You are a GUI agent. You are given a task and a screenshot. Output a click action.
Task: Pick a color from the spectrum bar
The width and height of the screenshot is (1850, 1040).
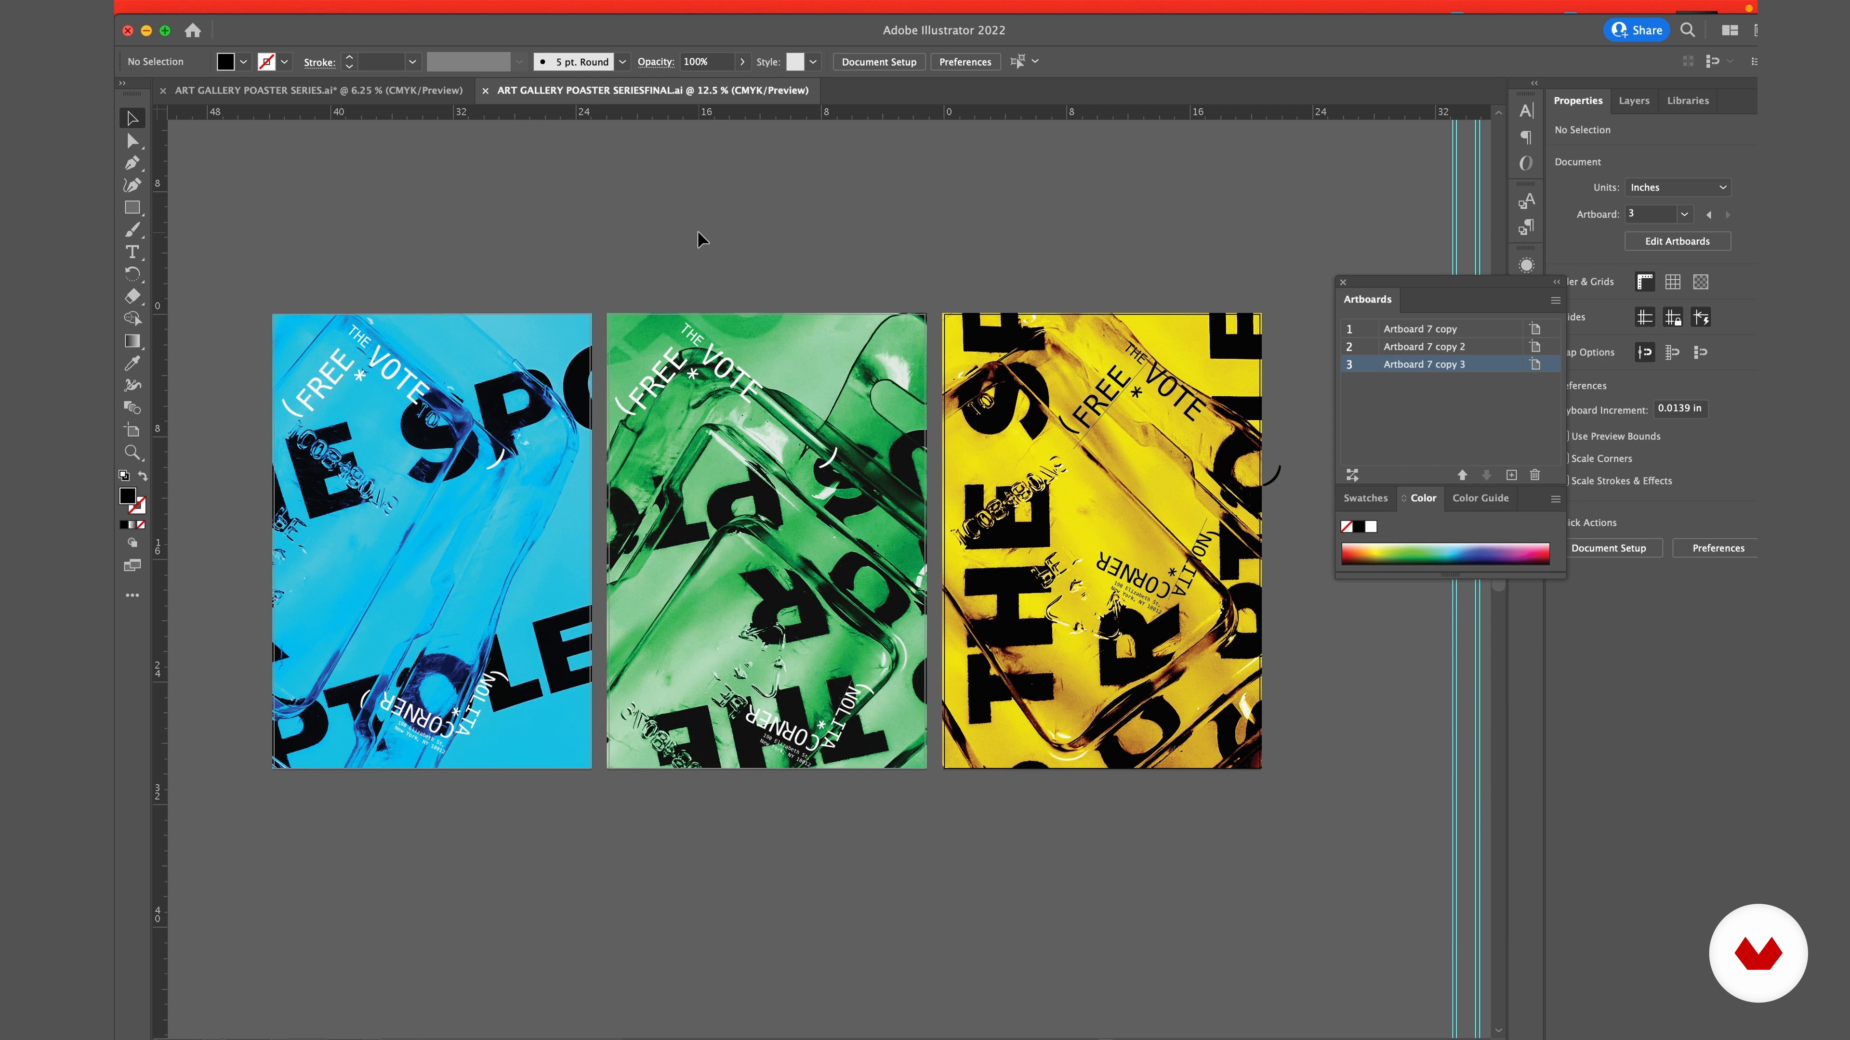[1445, 553]
